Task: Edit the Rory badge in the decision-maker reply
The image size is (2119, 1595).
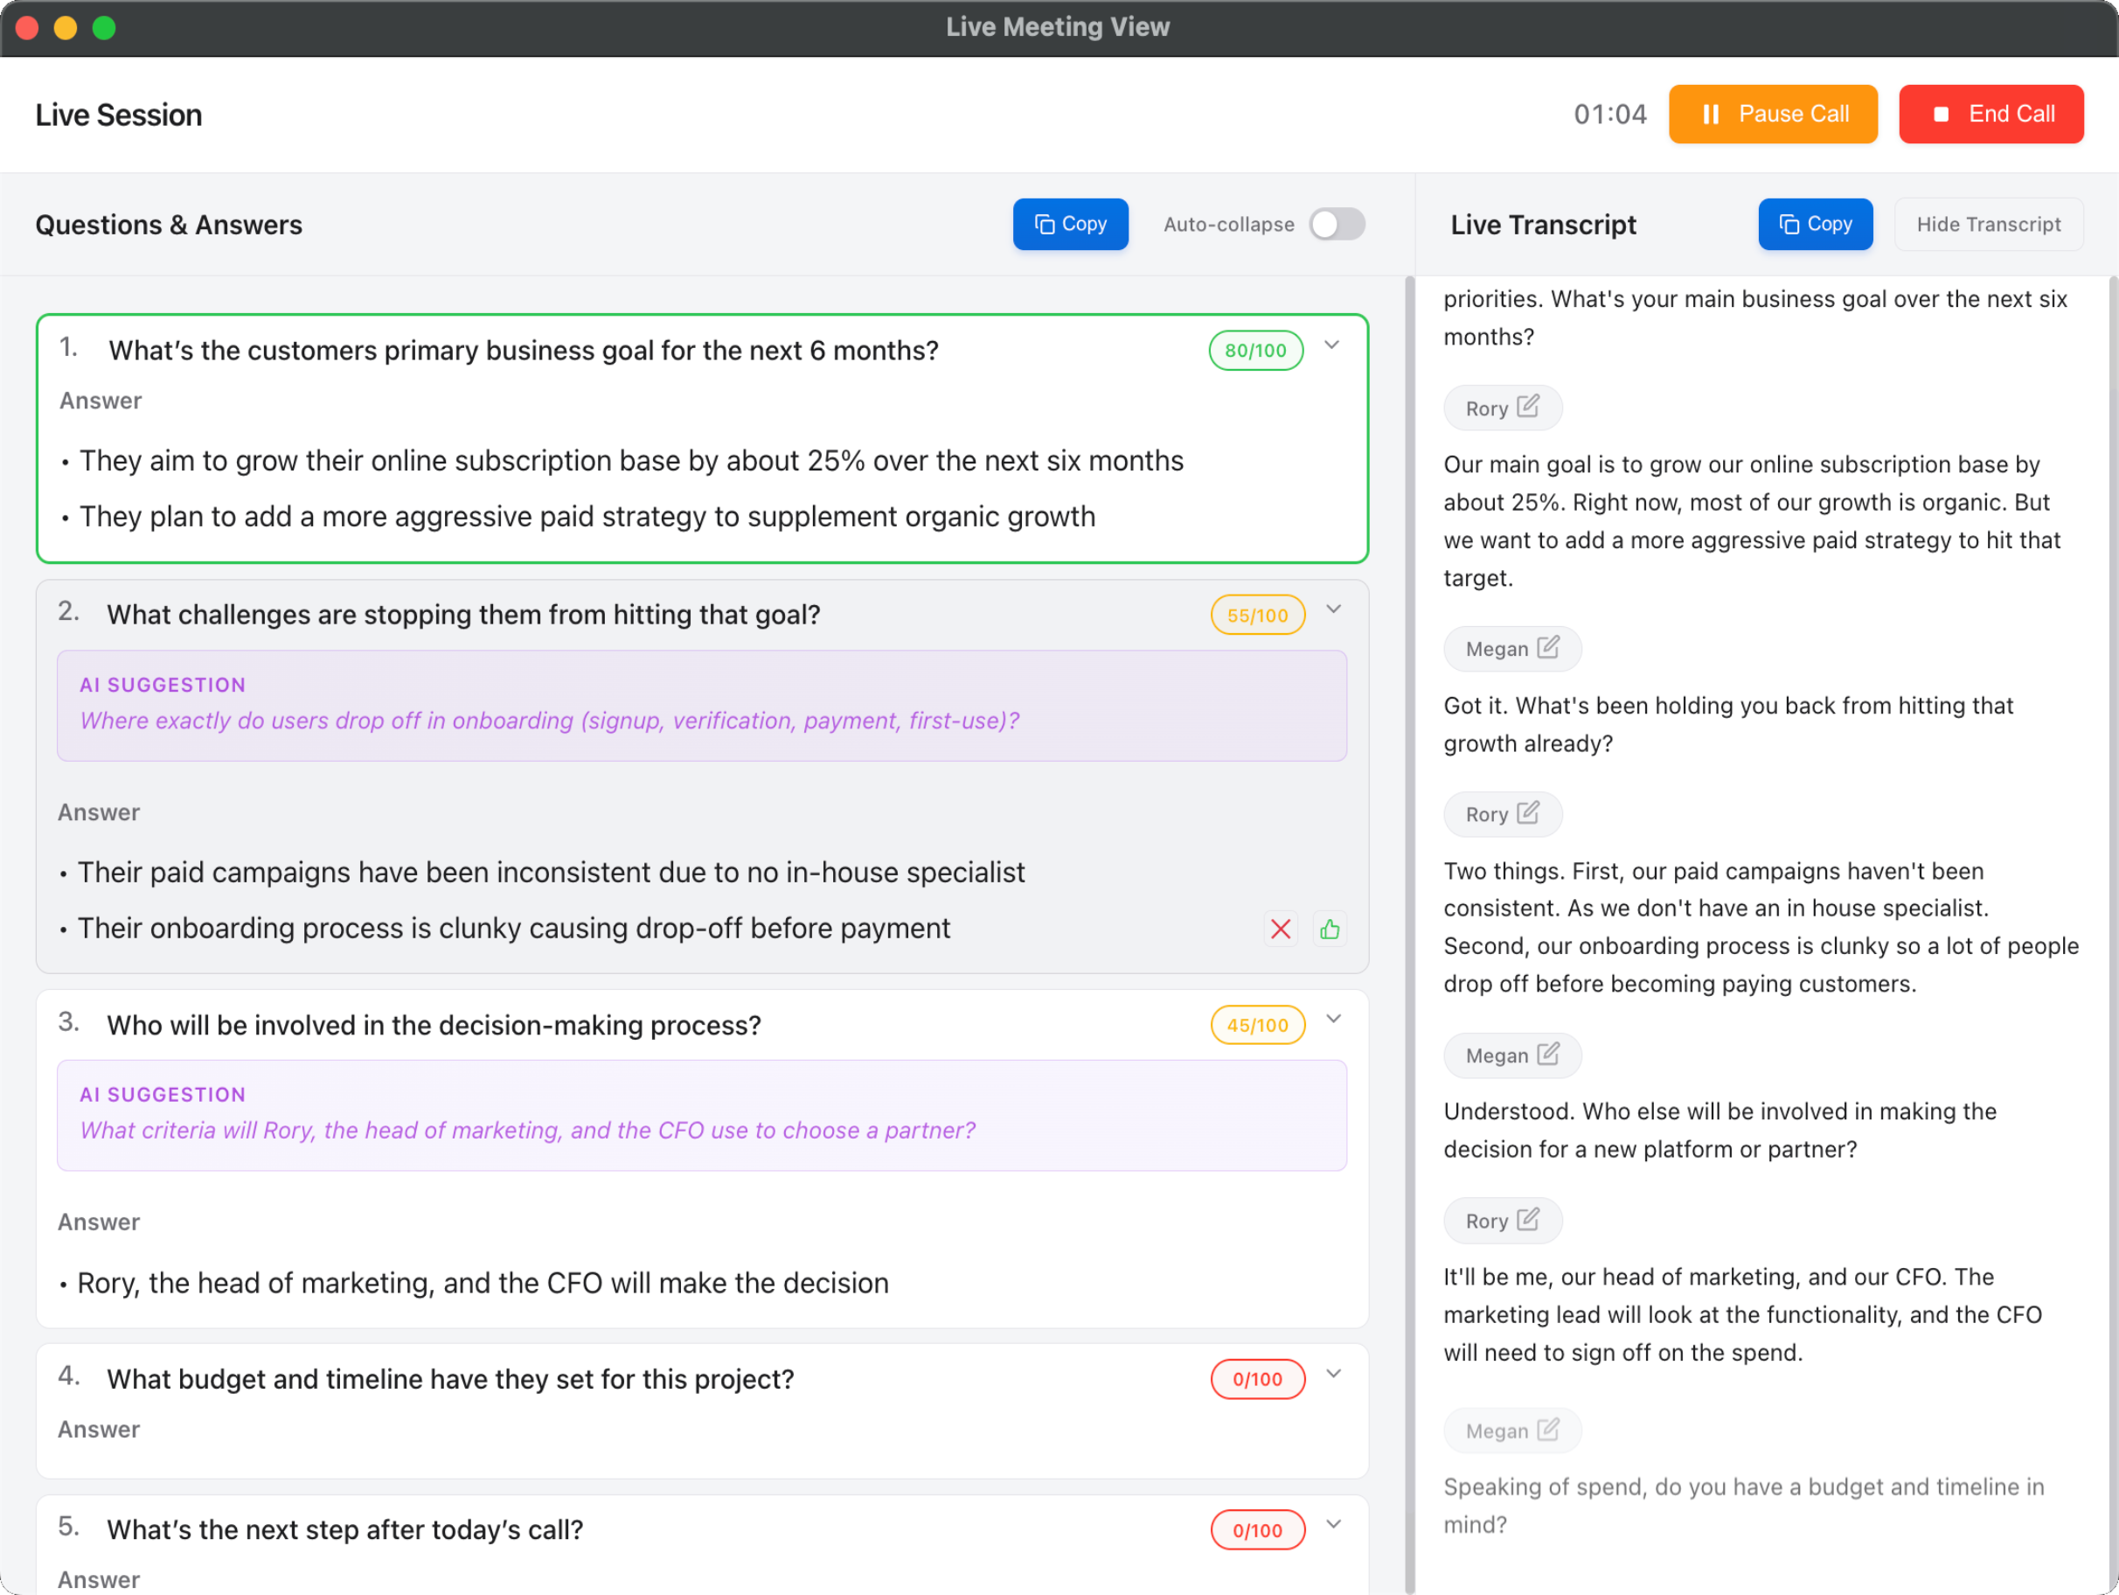Action: pyautogui.click(x=1529, y=1219)
